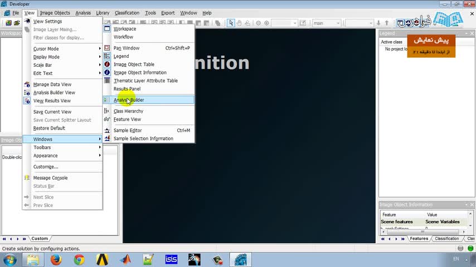The image size is (476, 267).
Task: Click the Image Object Information icon in submenu
Action: coord(107,72)
